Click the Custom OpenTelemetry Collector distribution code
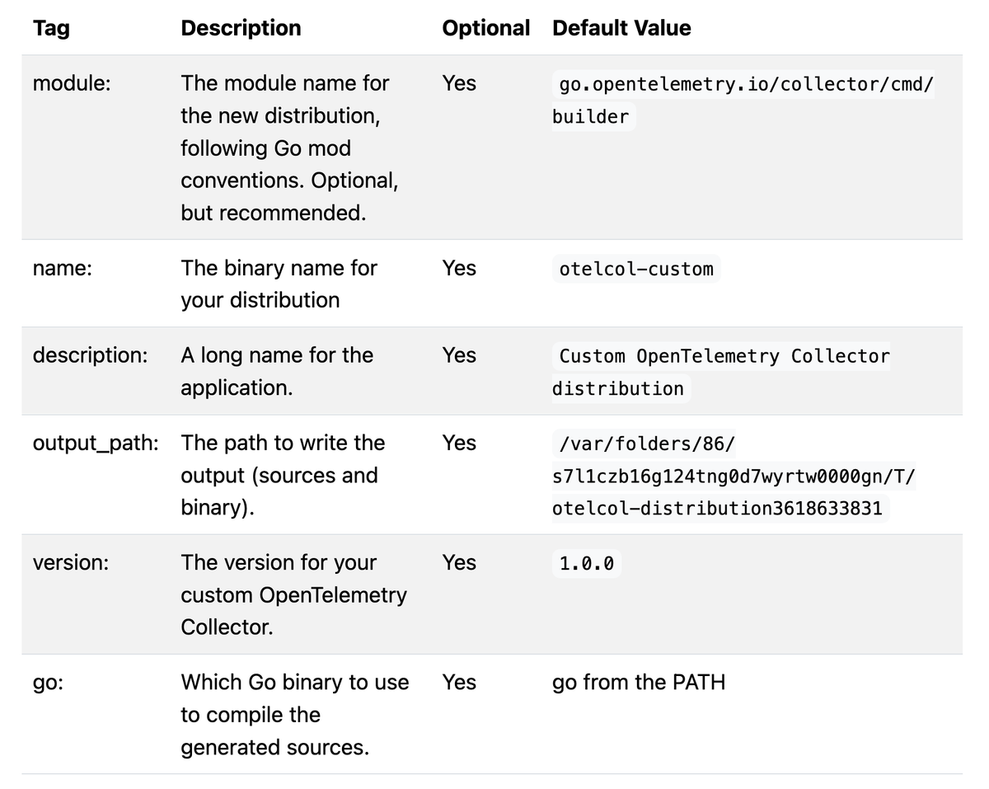The height and width of the screenshot is (789, 989). (x=721, y=372)
